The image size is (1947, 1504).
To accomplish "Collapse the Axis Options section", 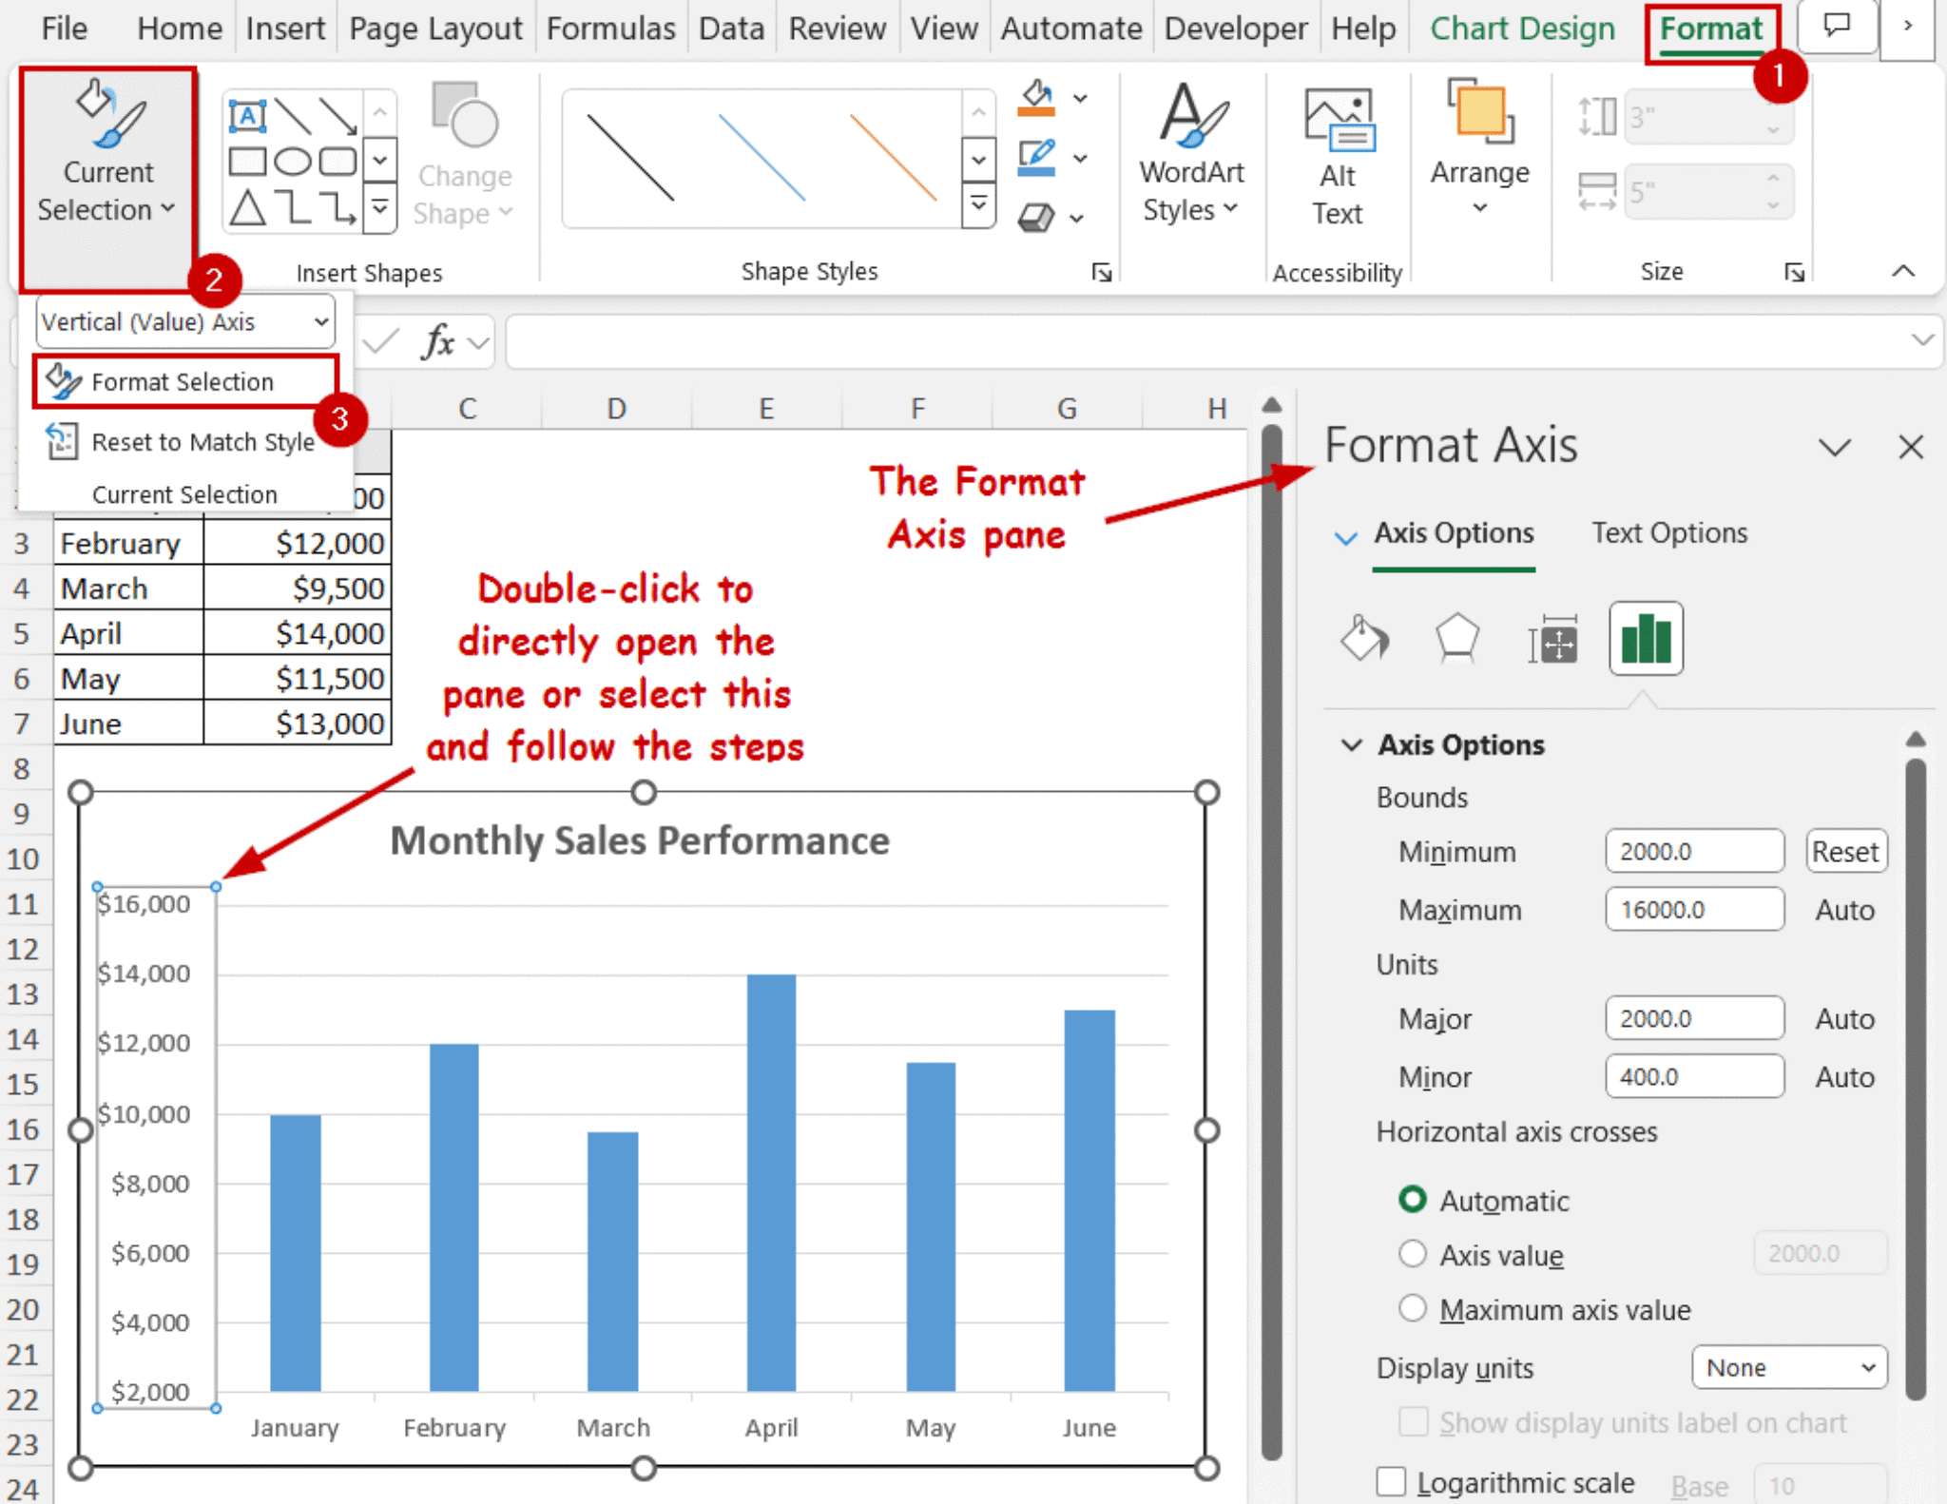I will (1352, 744).
